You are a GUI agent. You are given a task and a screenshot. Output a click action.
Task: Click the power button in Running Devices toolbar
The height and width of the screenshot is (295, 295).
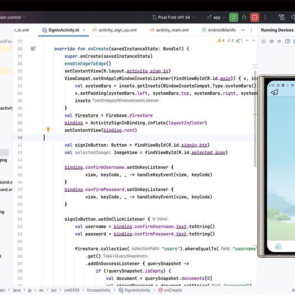coord(263,41)
